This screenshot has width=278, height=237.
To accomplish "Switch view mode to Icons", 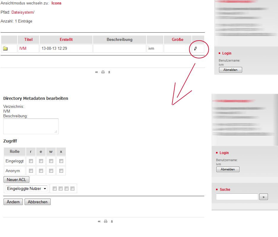I will pyautogui.click(x=56, y=3).
